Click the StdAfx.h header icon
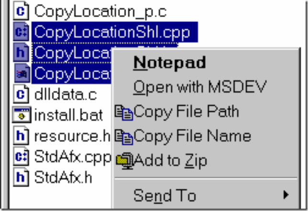Viewport: 308px width, 211px height. [21, 177]
